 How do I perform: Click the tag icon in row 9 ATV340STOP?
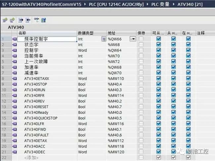pos(15,84)
